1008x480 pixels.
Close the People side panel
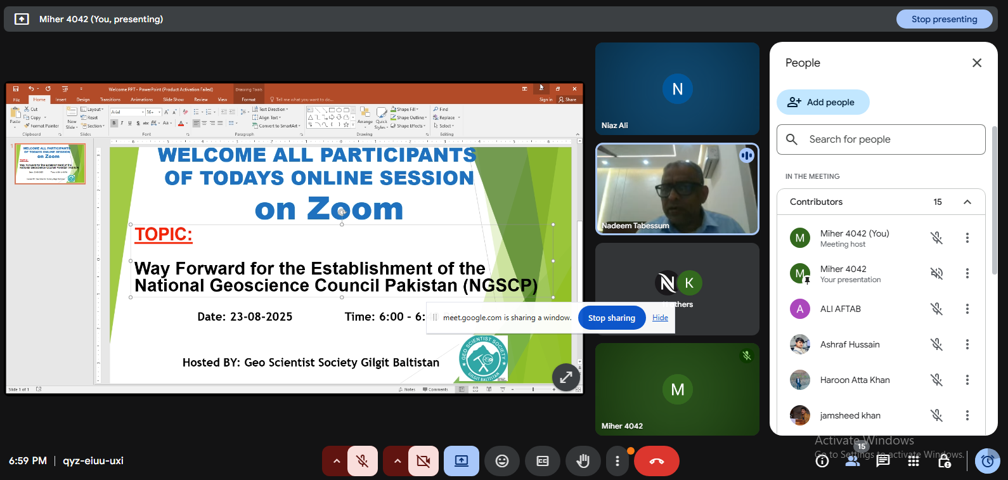coord(977,63)
